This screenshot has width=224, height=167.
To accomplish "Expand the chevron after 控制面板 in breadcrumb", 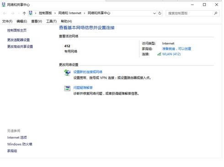I will [x=55, y=13].
